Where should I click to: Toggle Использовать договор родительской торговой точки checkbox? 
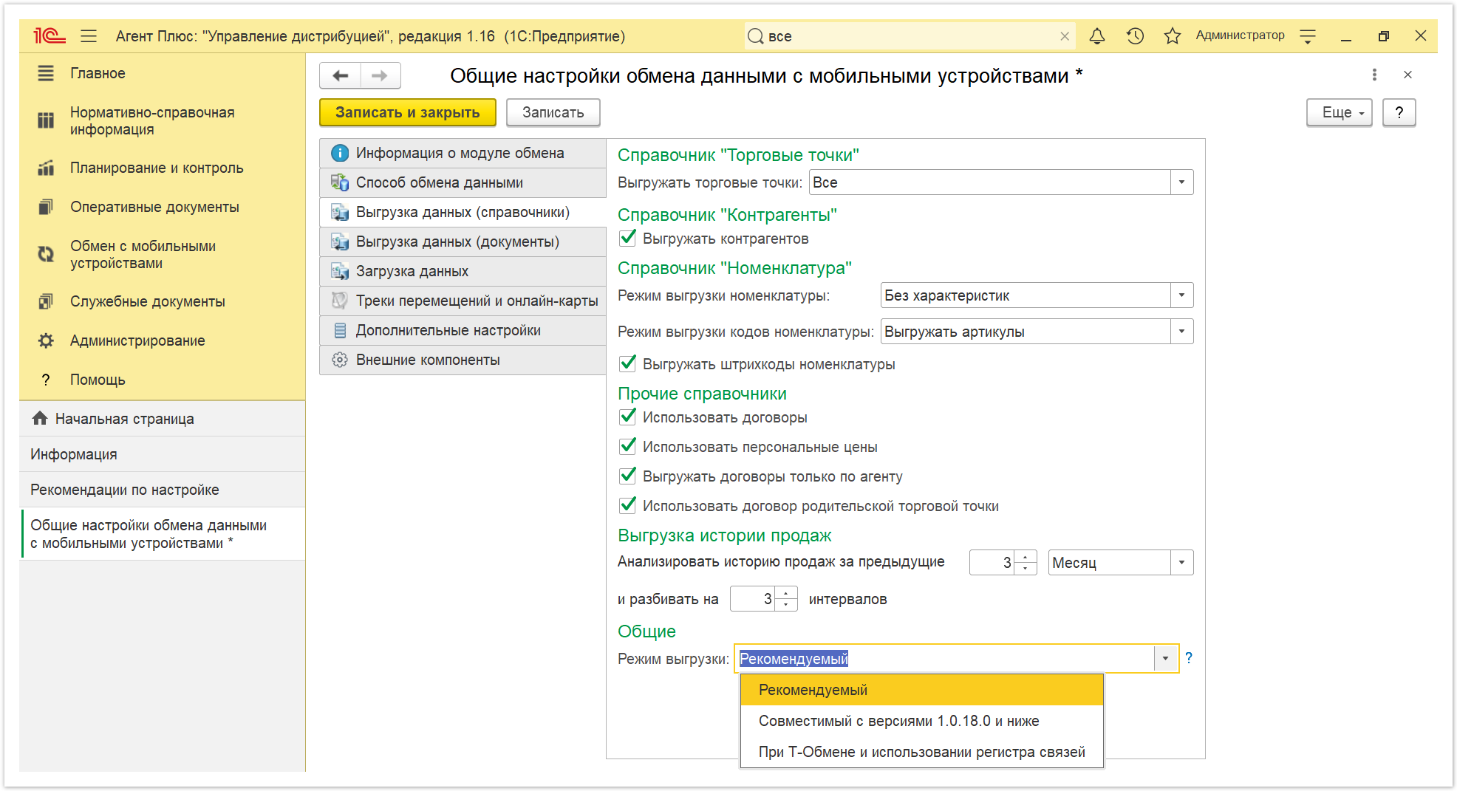click(628, 505)
